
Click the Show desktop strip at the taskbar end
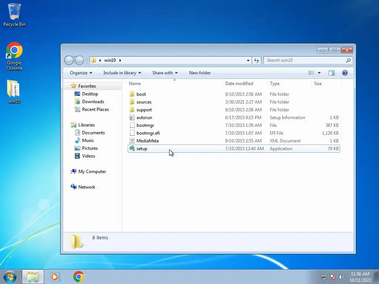point(377,277)
